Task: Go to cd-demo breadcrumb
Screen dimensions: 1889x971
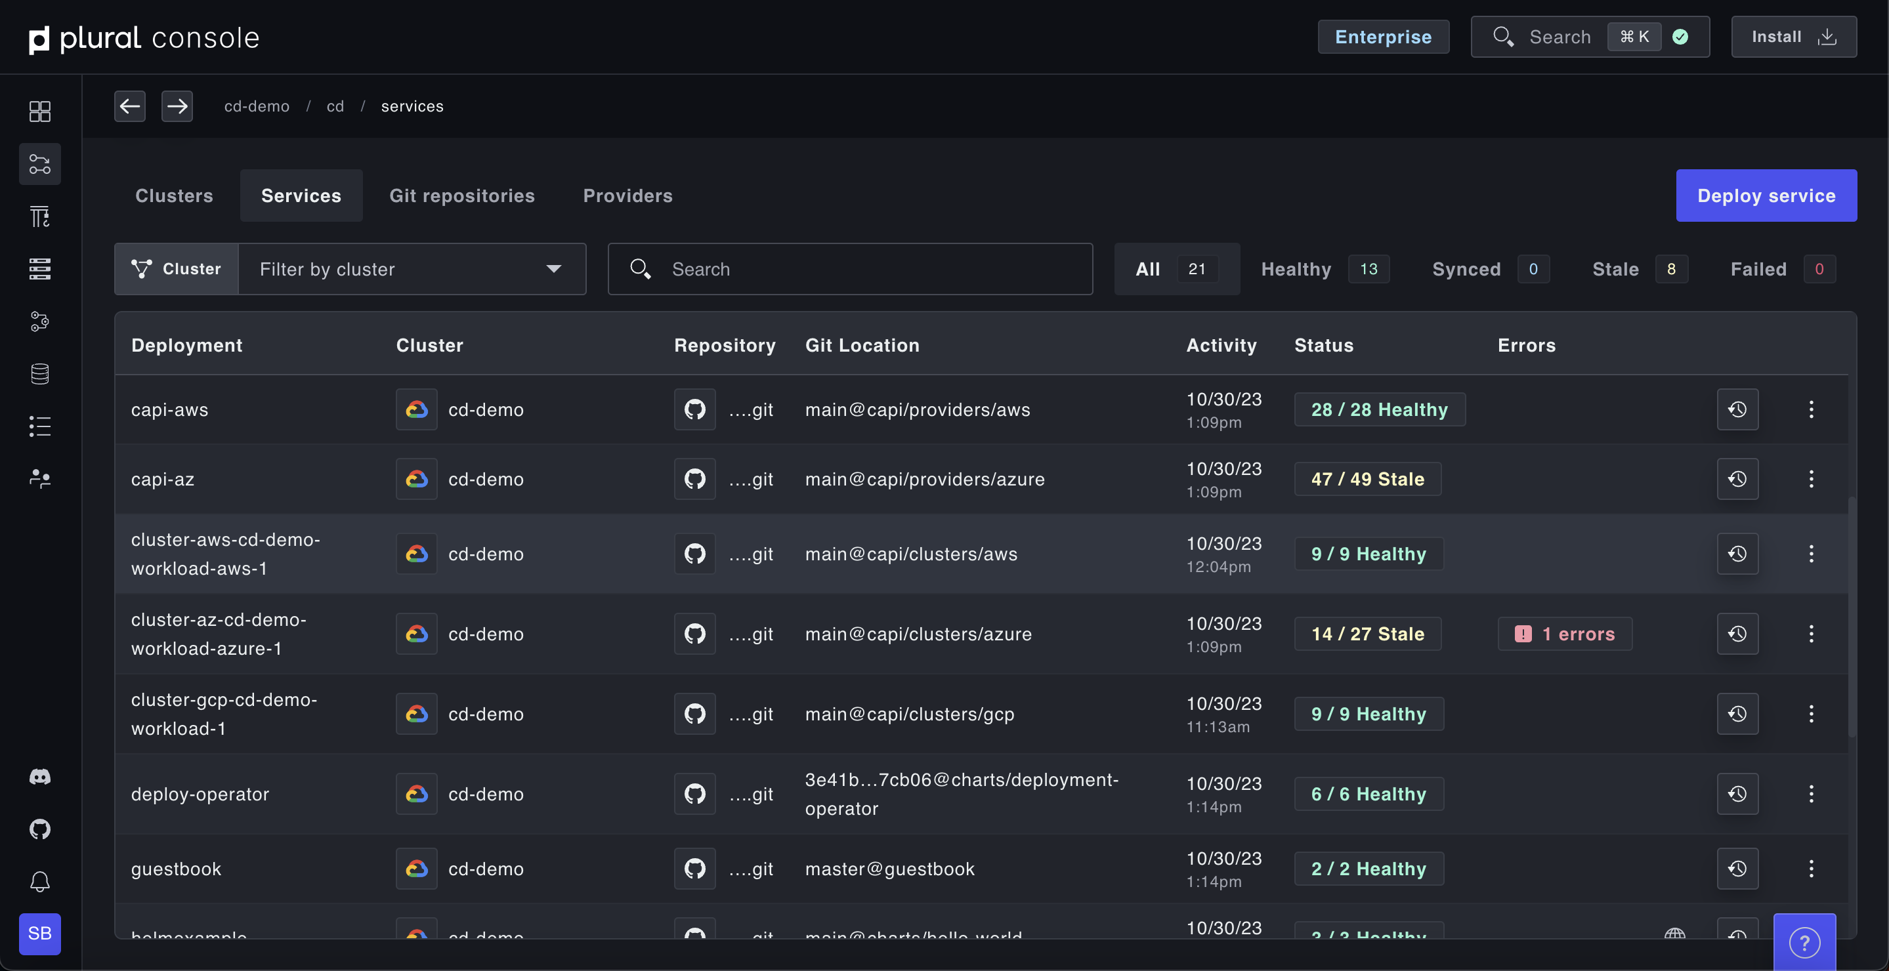Action: coord(257,106)
